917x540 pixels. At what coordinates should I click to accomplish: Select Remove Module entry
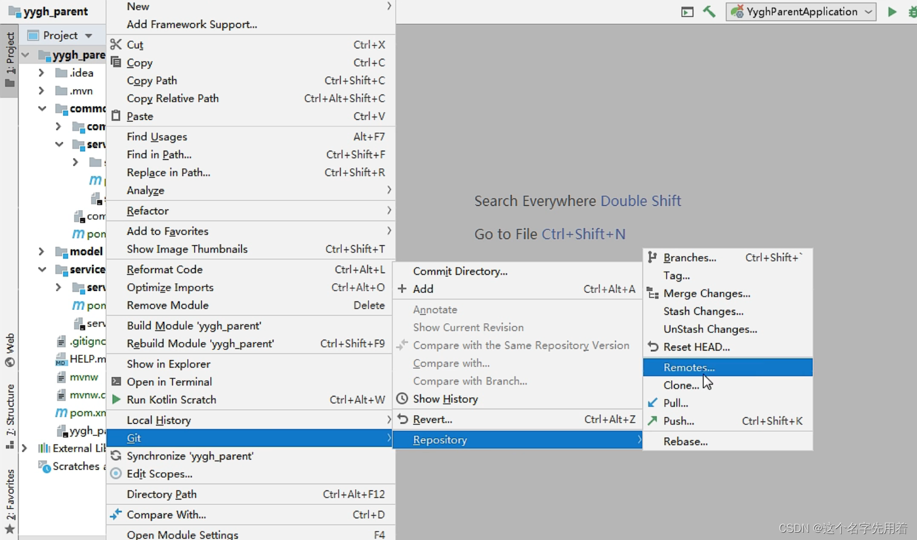250,305
